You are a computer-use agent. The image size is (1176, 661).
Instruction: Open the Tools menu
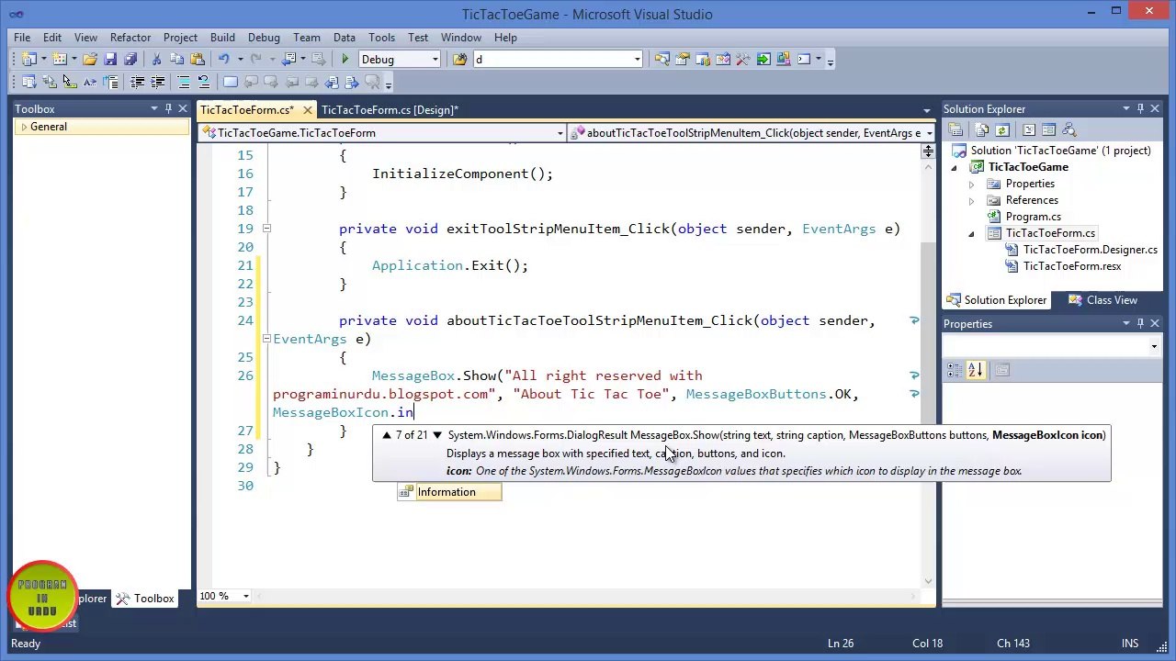[381, 38]
